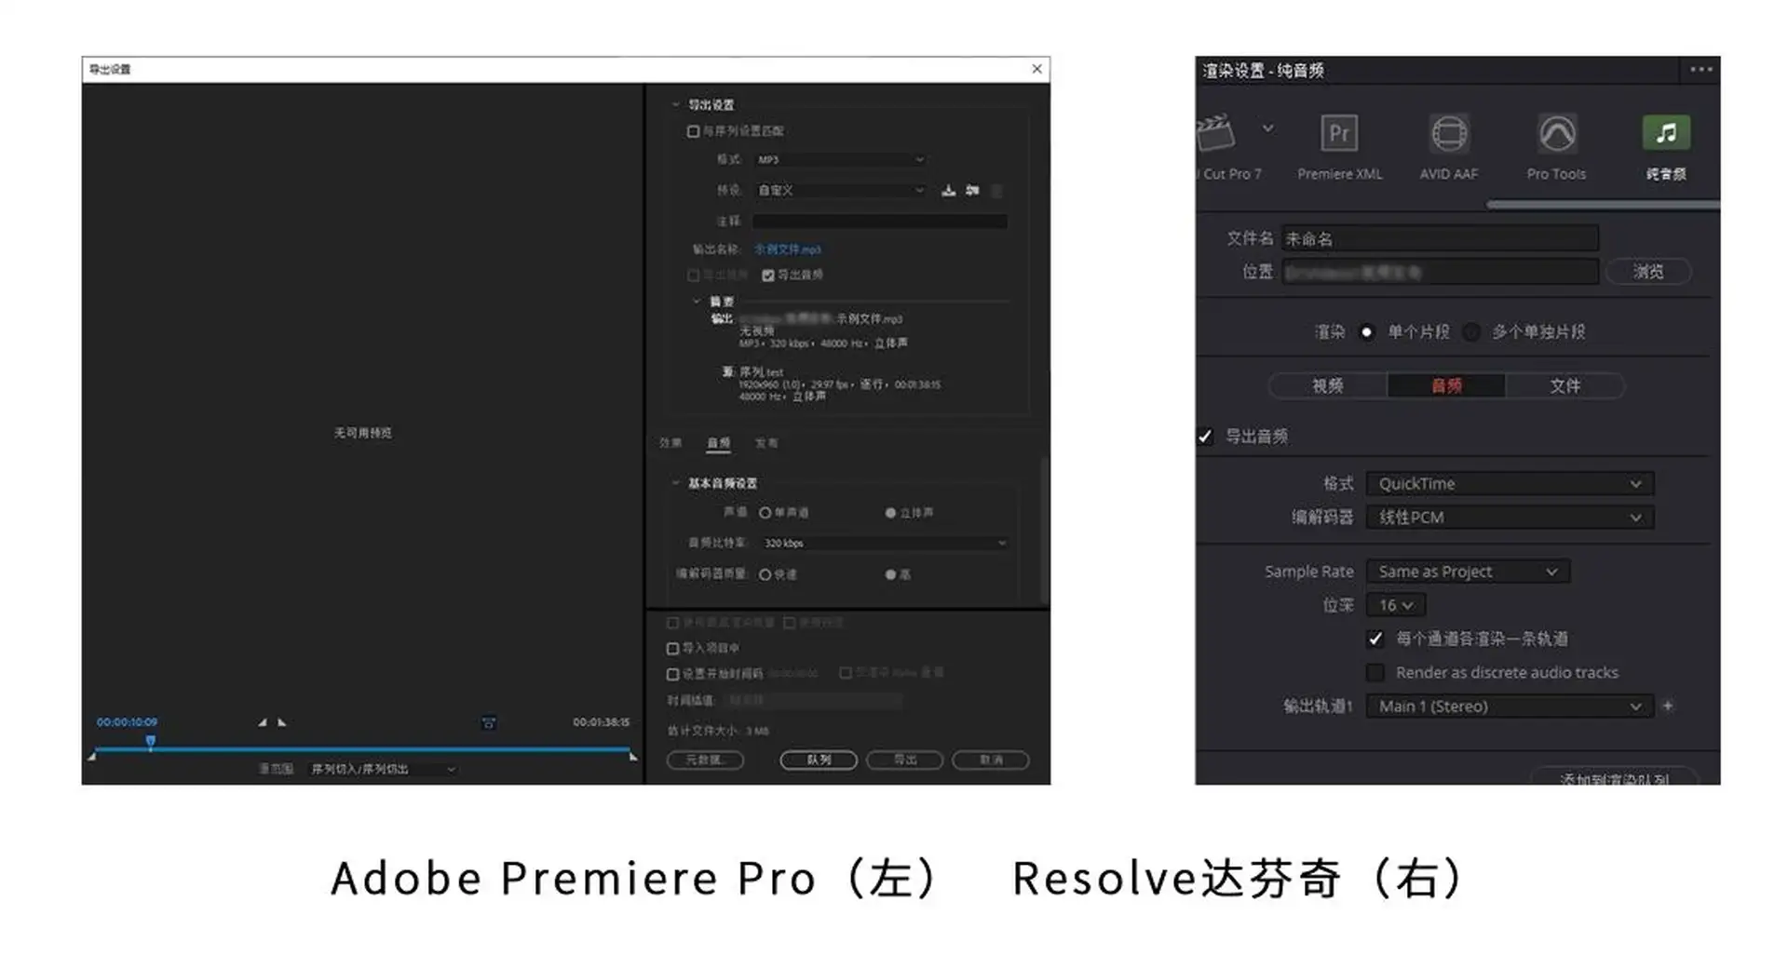The width and height of the screenshot is (1788, 969).
Task: Collapse the 基本音频设置 section
Action: 675,483
